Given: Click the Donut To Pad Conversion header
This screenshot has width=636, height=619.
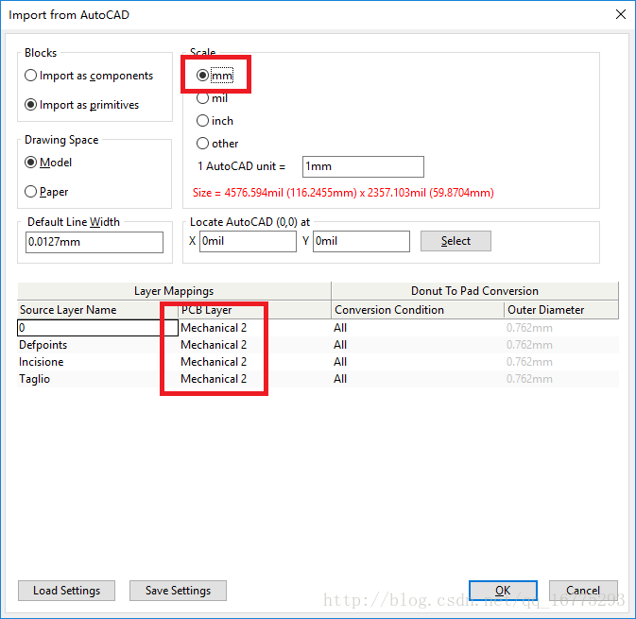Looking at the screenshot, I should pyautogui.click(x=475, y=291).
